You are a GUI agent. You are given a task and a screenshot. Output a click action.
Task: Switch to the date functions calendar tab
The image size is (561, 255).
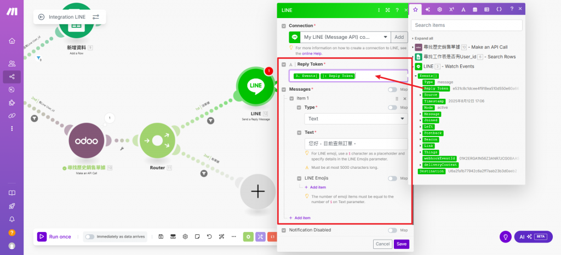pos(475,9)
